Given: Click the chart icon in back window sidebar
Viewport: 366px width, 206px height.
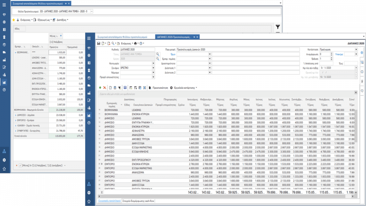Looking at the screenshot, I should tap(4, 82).
